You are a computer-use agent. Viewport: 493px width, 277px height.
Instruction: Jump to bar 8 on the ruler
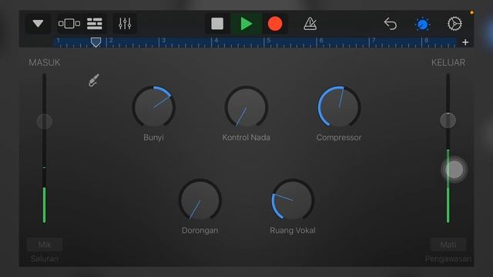tap(426, 42)
